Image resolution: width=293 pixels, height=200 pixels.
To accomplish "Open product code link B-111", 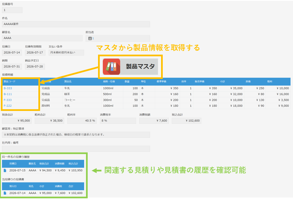I will [8, 94].
